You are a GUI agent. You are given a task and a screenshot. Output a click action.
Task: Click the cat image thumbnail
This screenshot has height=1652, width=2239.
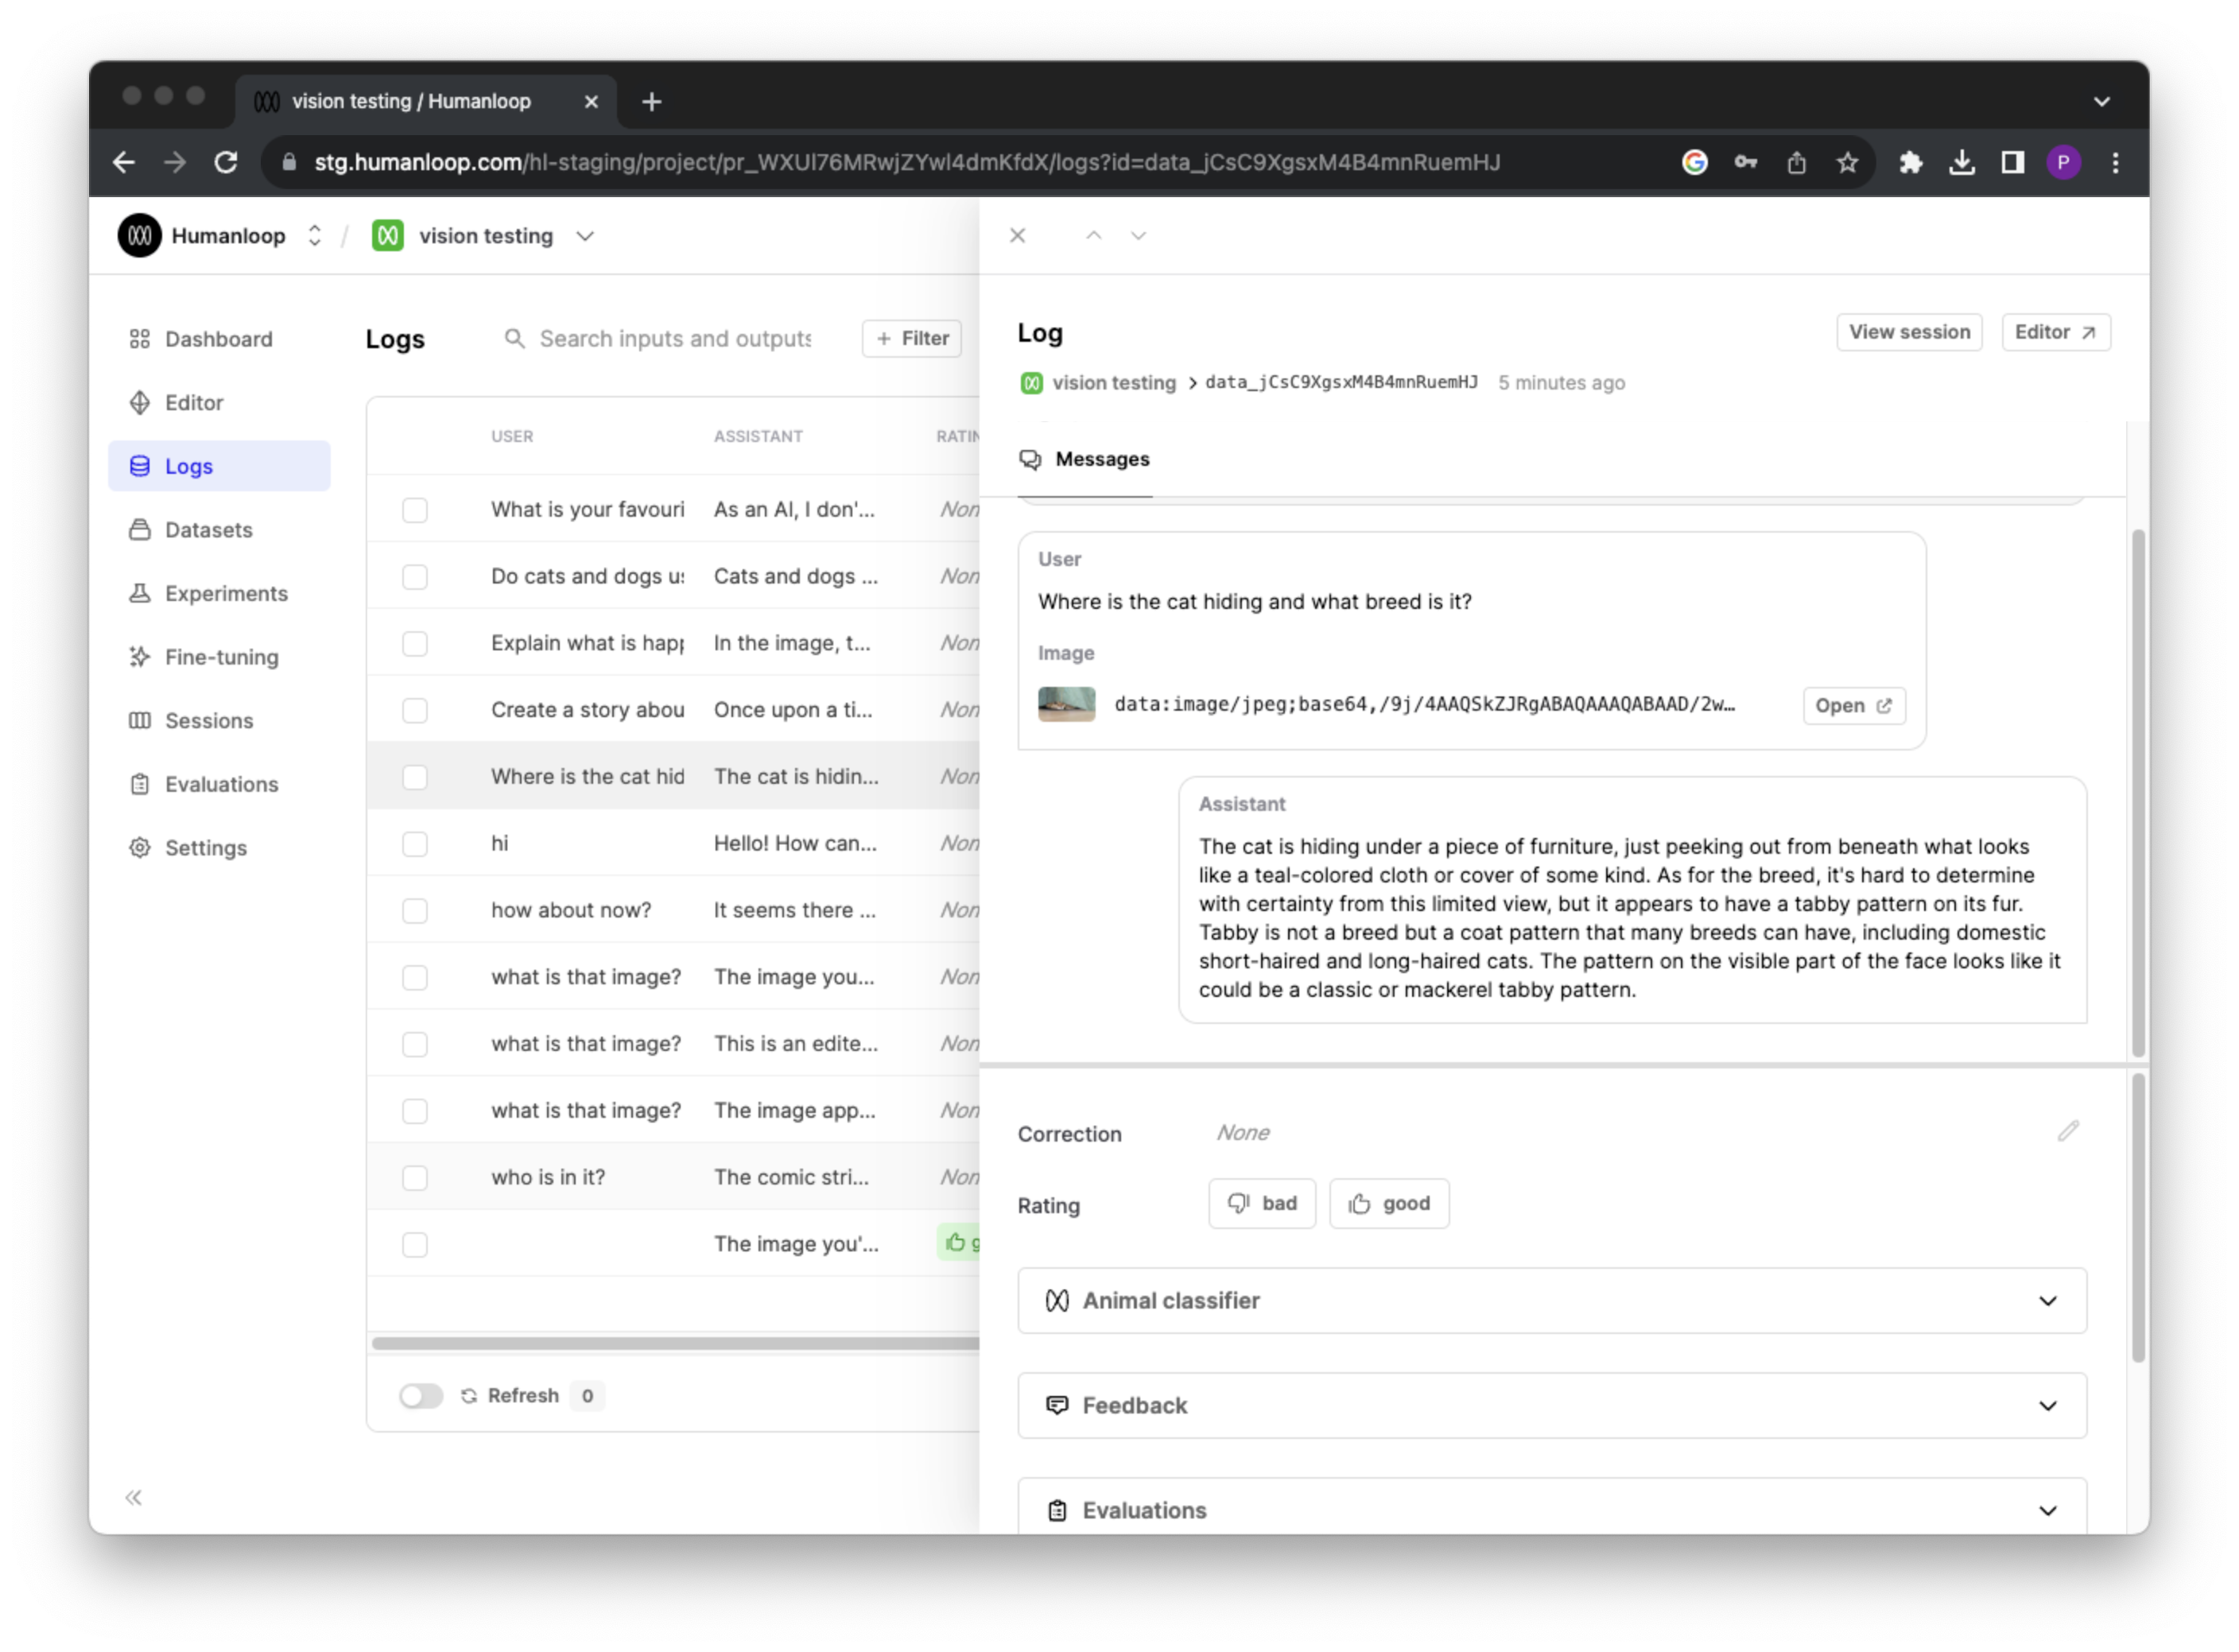[1067, 705]
